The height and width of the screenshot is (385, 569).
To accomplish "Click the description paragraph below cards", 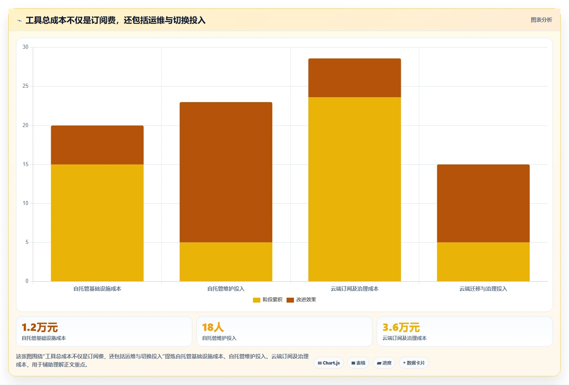I will tap(162, 360).
